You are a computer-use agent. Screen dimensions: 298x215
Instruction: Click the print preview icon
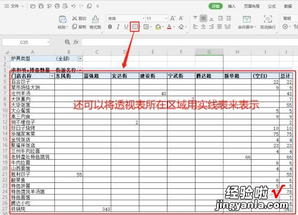click(65, 6)
